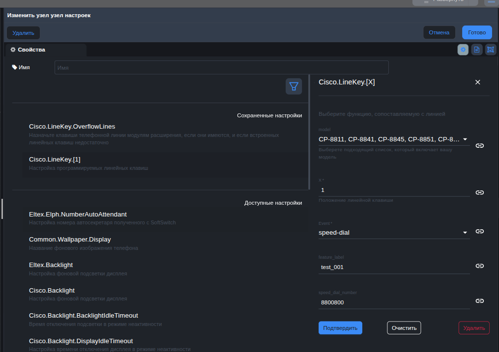
Task: Open the node description document icon
Action: tap(477, 50)
